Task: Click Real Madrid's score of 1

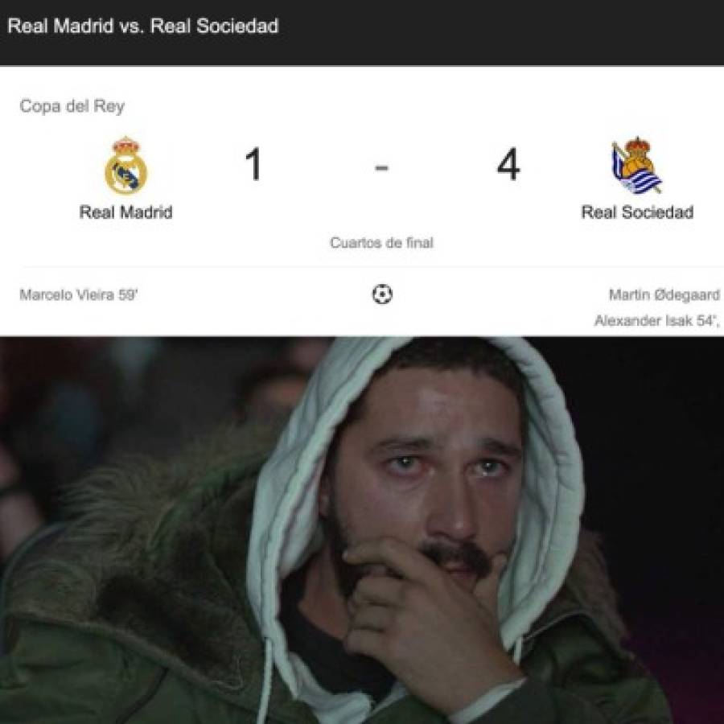Action: pyautogui.click(x=253, y=164)
